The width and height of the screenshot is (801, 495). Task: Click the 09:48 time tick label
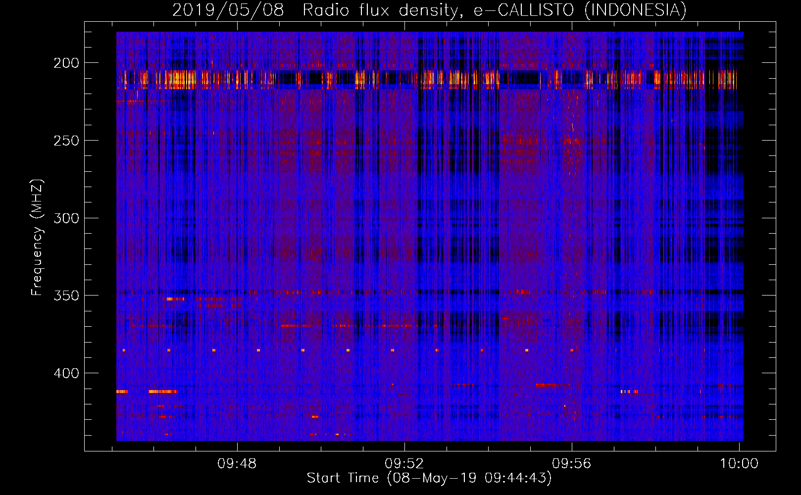(x=237, y=464)
